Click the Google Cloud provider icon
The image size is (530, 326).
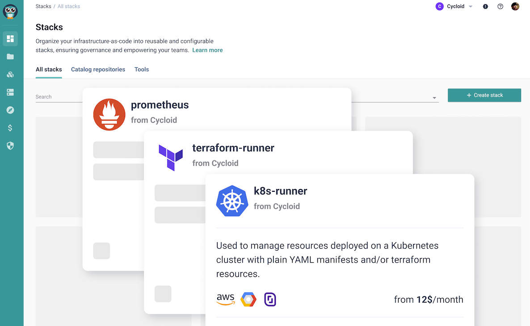coord(248,299)
